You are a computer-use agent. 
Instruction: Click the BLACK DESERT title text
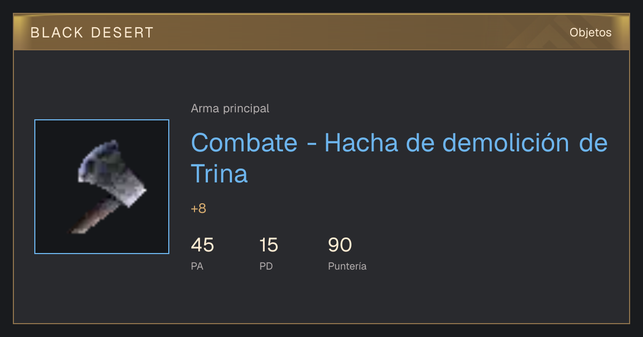click(92, 33)
